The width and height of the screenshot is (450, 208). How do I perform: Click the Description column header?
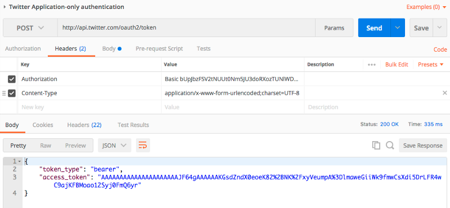(x=321, y=65)
